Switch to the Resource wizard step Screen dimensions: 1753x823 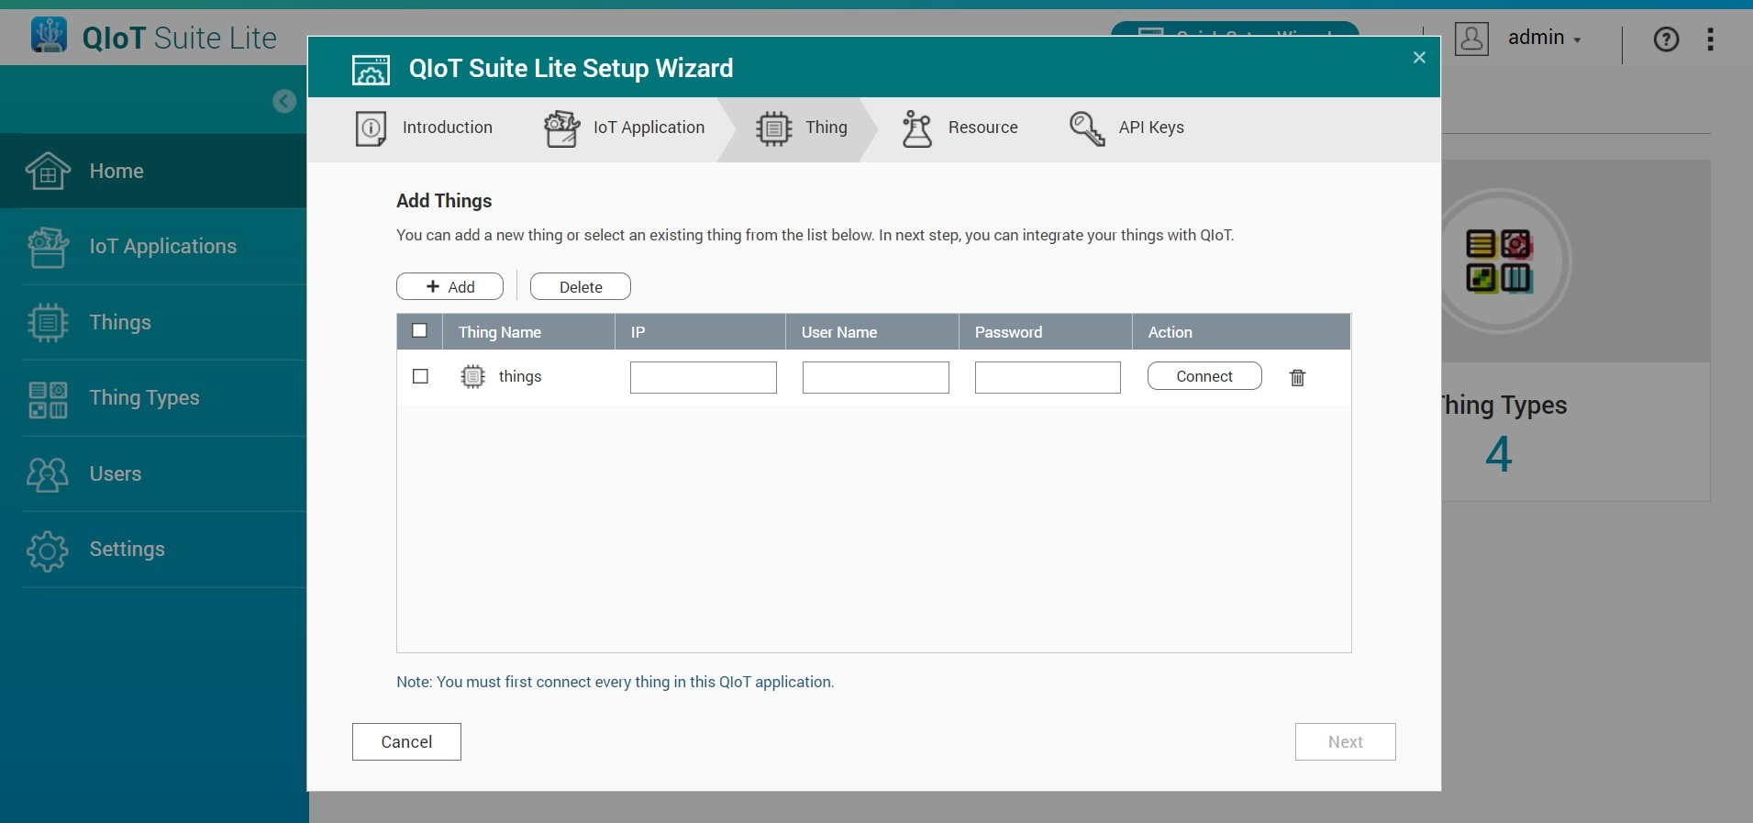(960, 128)
